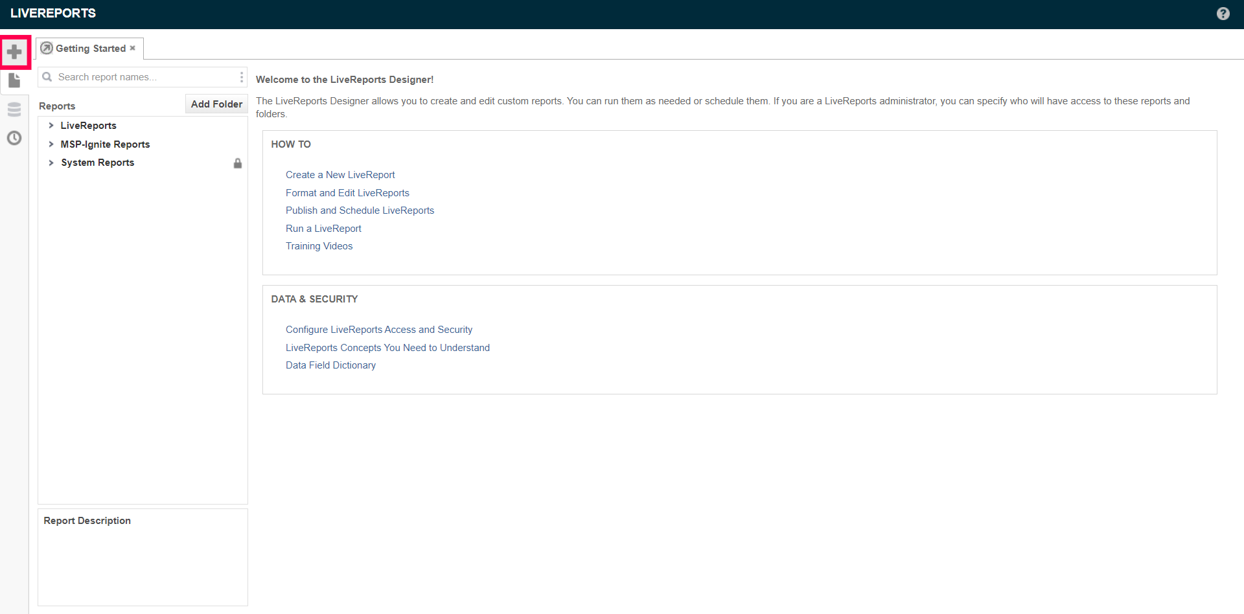
Task: Select the MSP-Ignite Reports folder
Action: tap(105, 144)
